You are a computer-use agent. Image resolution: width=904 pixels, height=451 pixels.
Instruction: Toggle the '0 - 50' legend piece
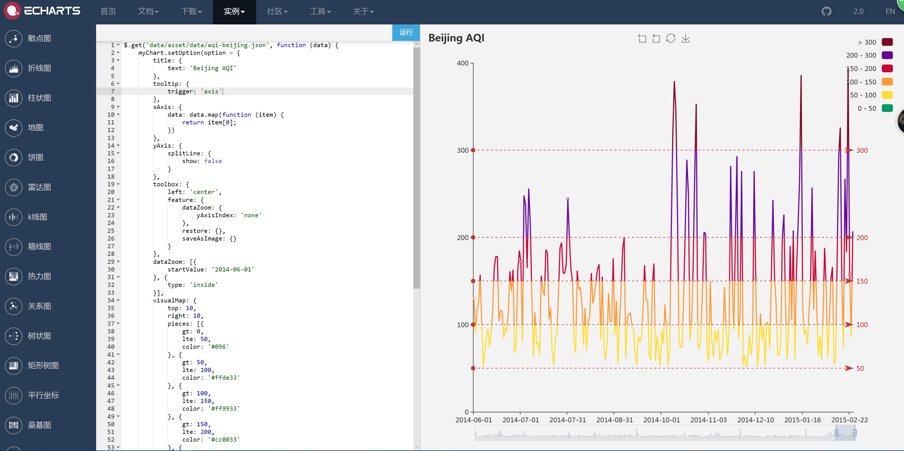tap(875, 108)
